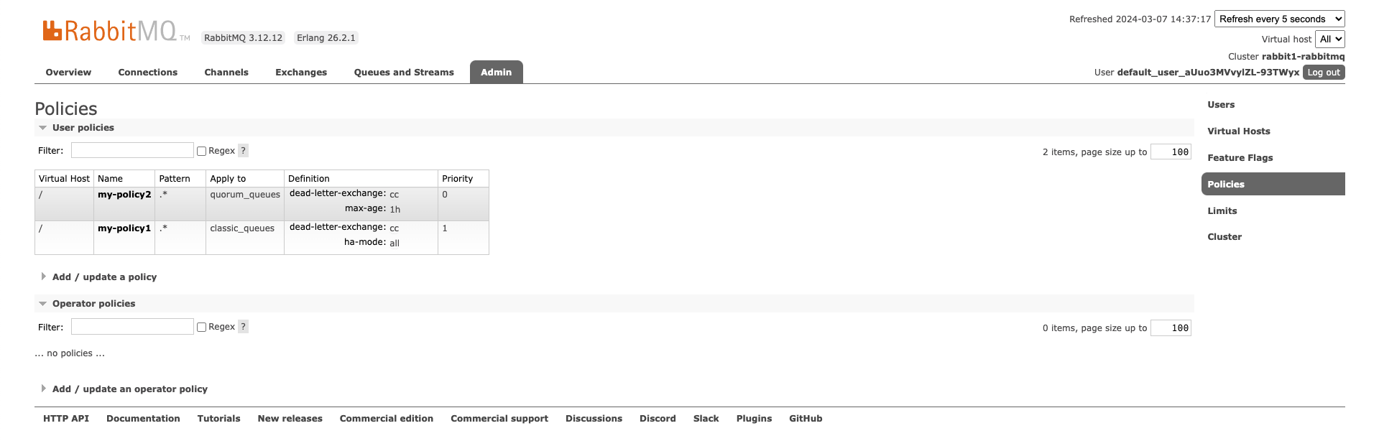Open the Virtual host selector dropdown

click(1329, 40)
